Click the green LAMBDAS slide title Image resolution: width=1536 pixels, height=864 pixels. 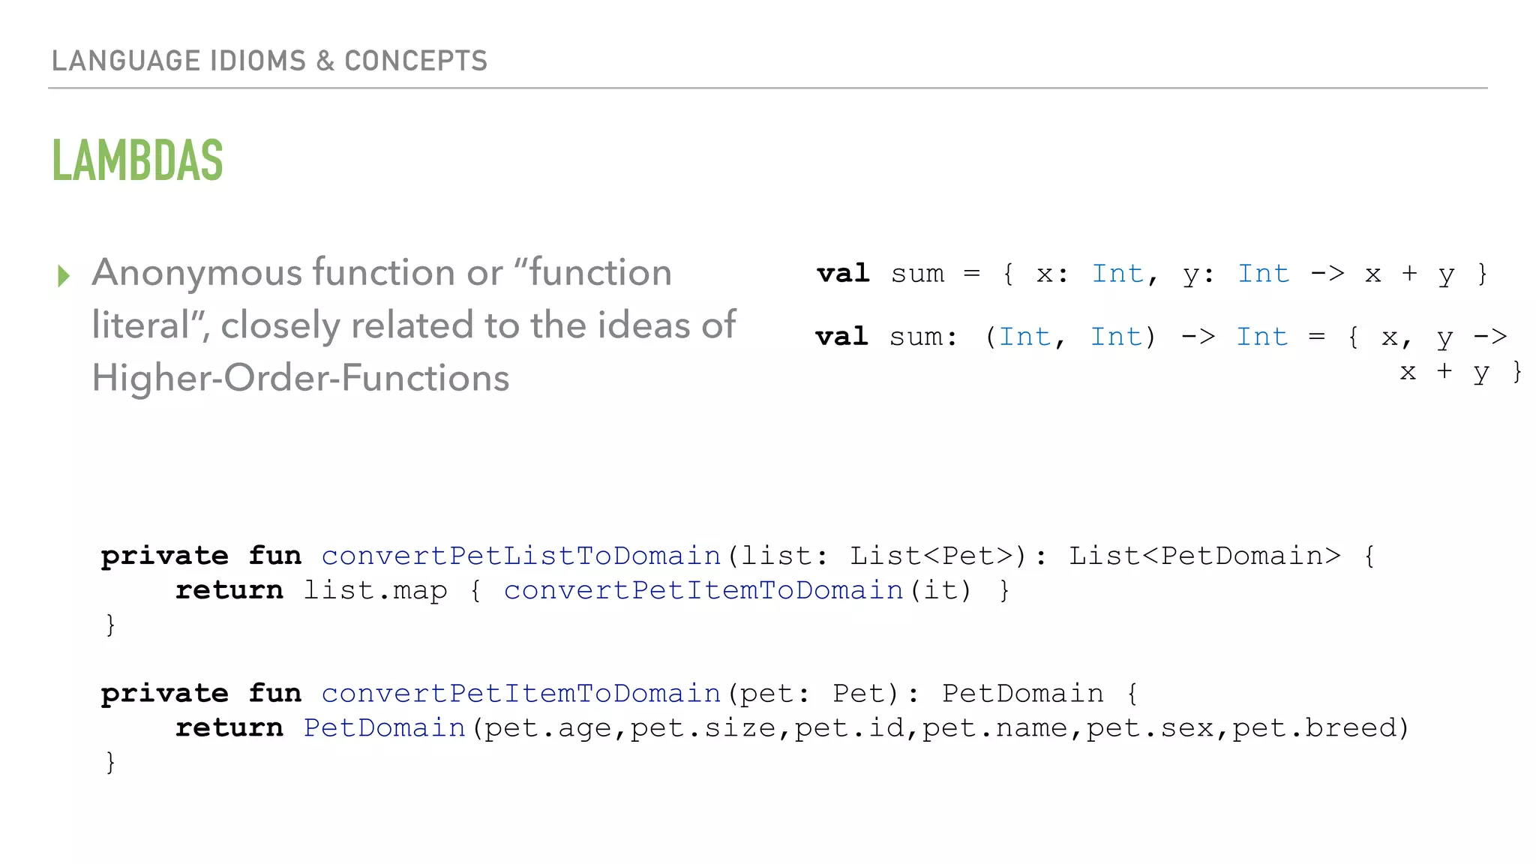(138, 160)
